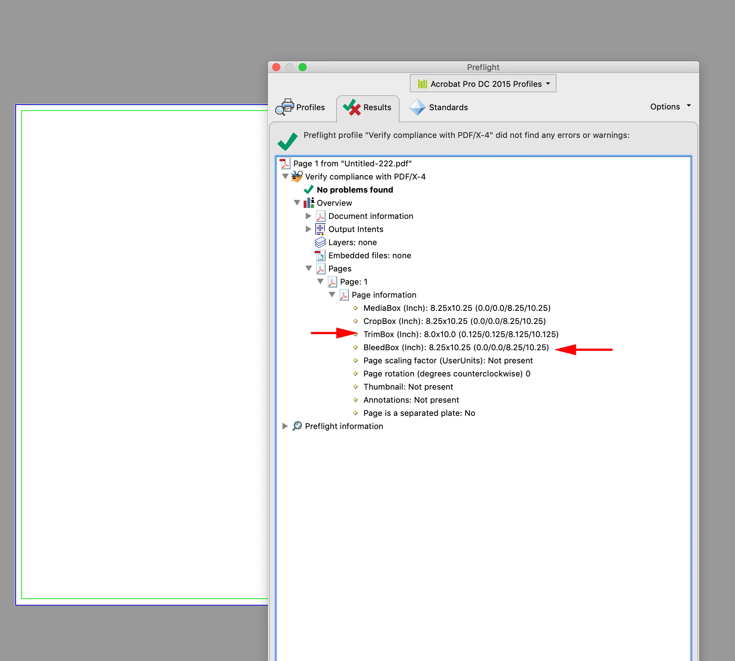The width and height of the screenshot is (735, 661).
Task: Switch to the Profiles tab
Action: click(x=310, y=107)
